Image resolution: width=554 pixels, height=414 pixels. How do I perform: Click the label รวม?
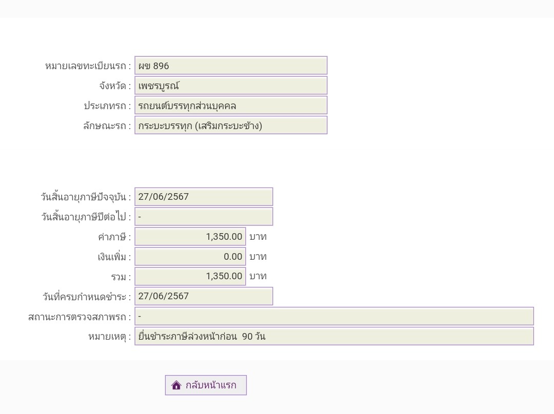[x=121, y=277]
